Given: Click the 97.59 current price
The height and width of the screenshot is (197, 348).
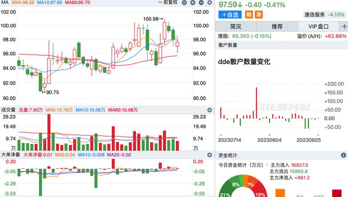Looking at the screenshot, I should pos(228,4).
